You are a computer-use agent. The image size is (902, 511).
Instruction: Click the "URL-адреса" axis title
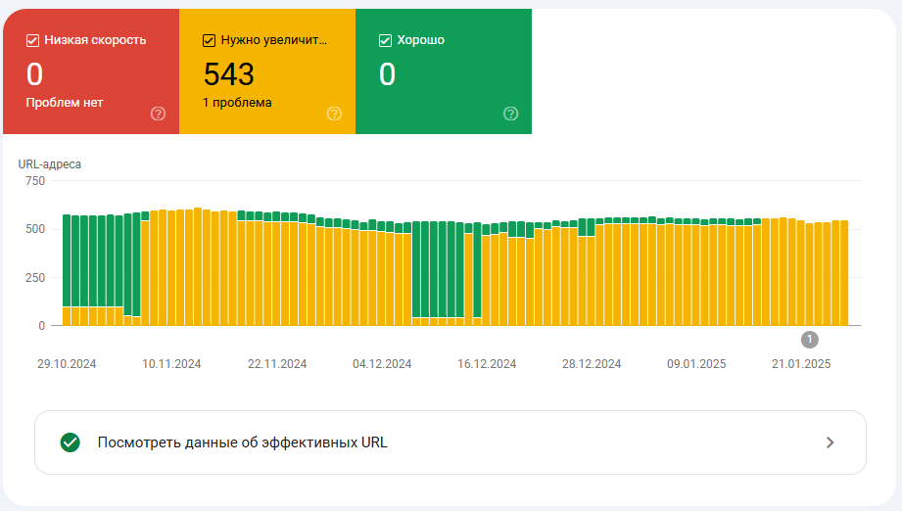(50, 164)
